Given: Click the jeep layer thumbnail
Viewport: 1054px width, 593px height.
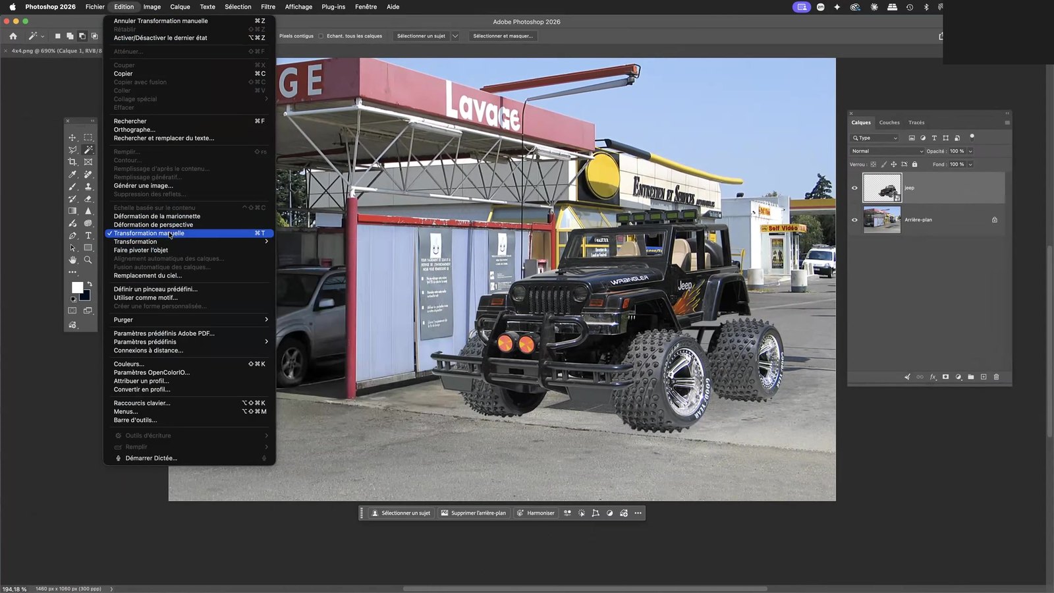Looking at the screenshot, I should (x=882, y=188).
